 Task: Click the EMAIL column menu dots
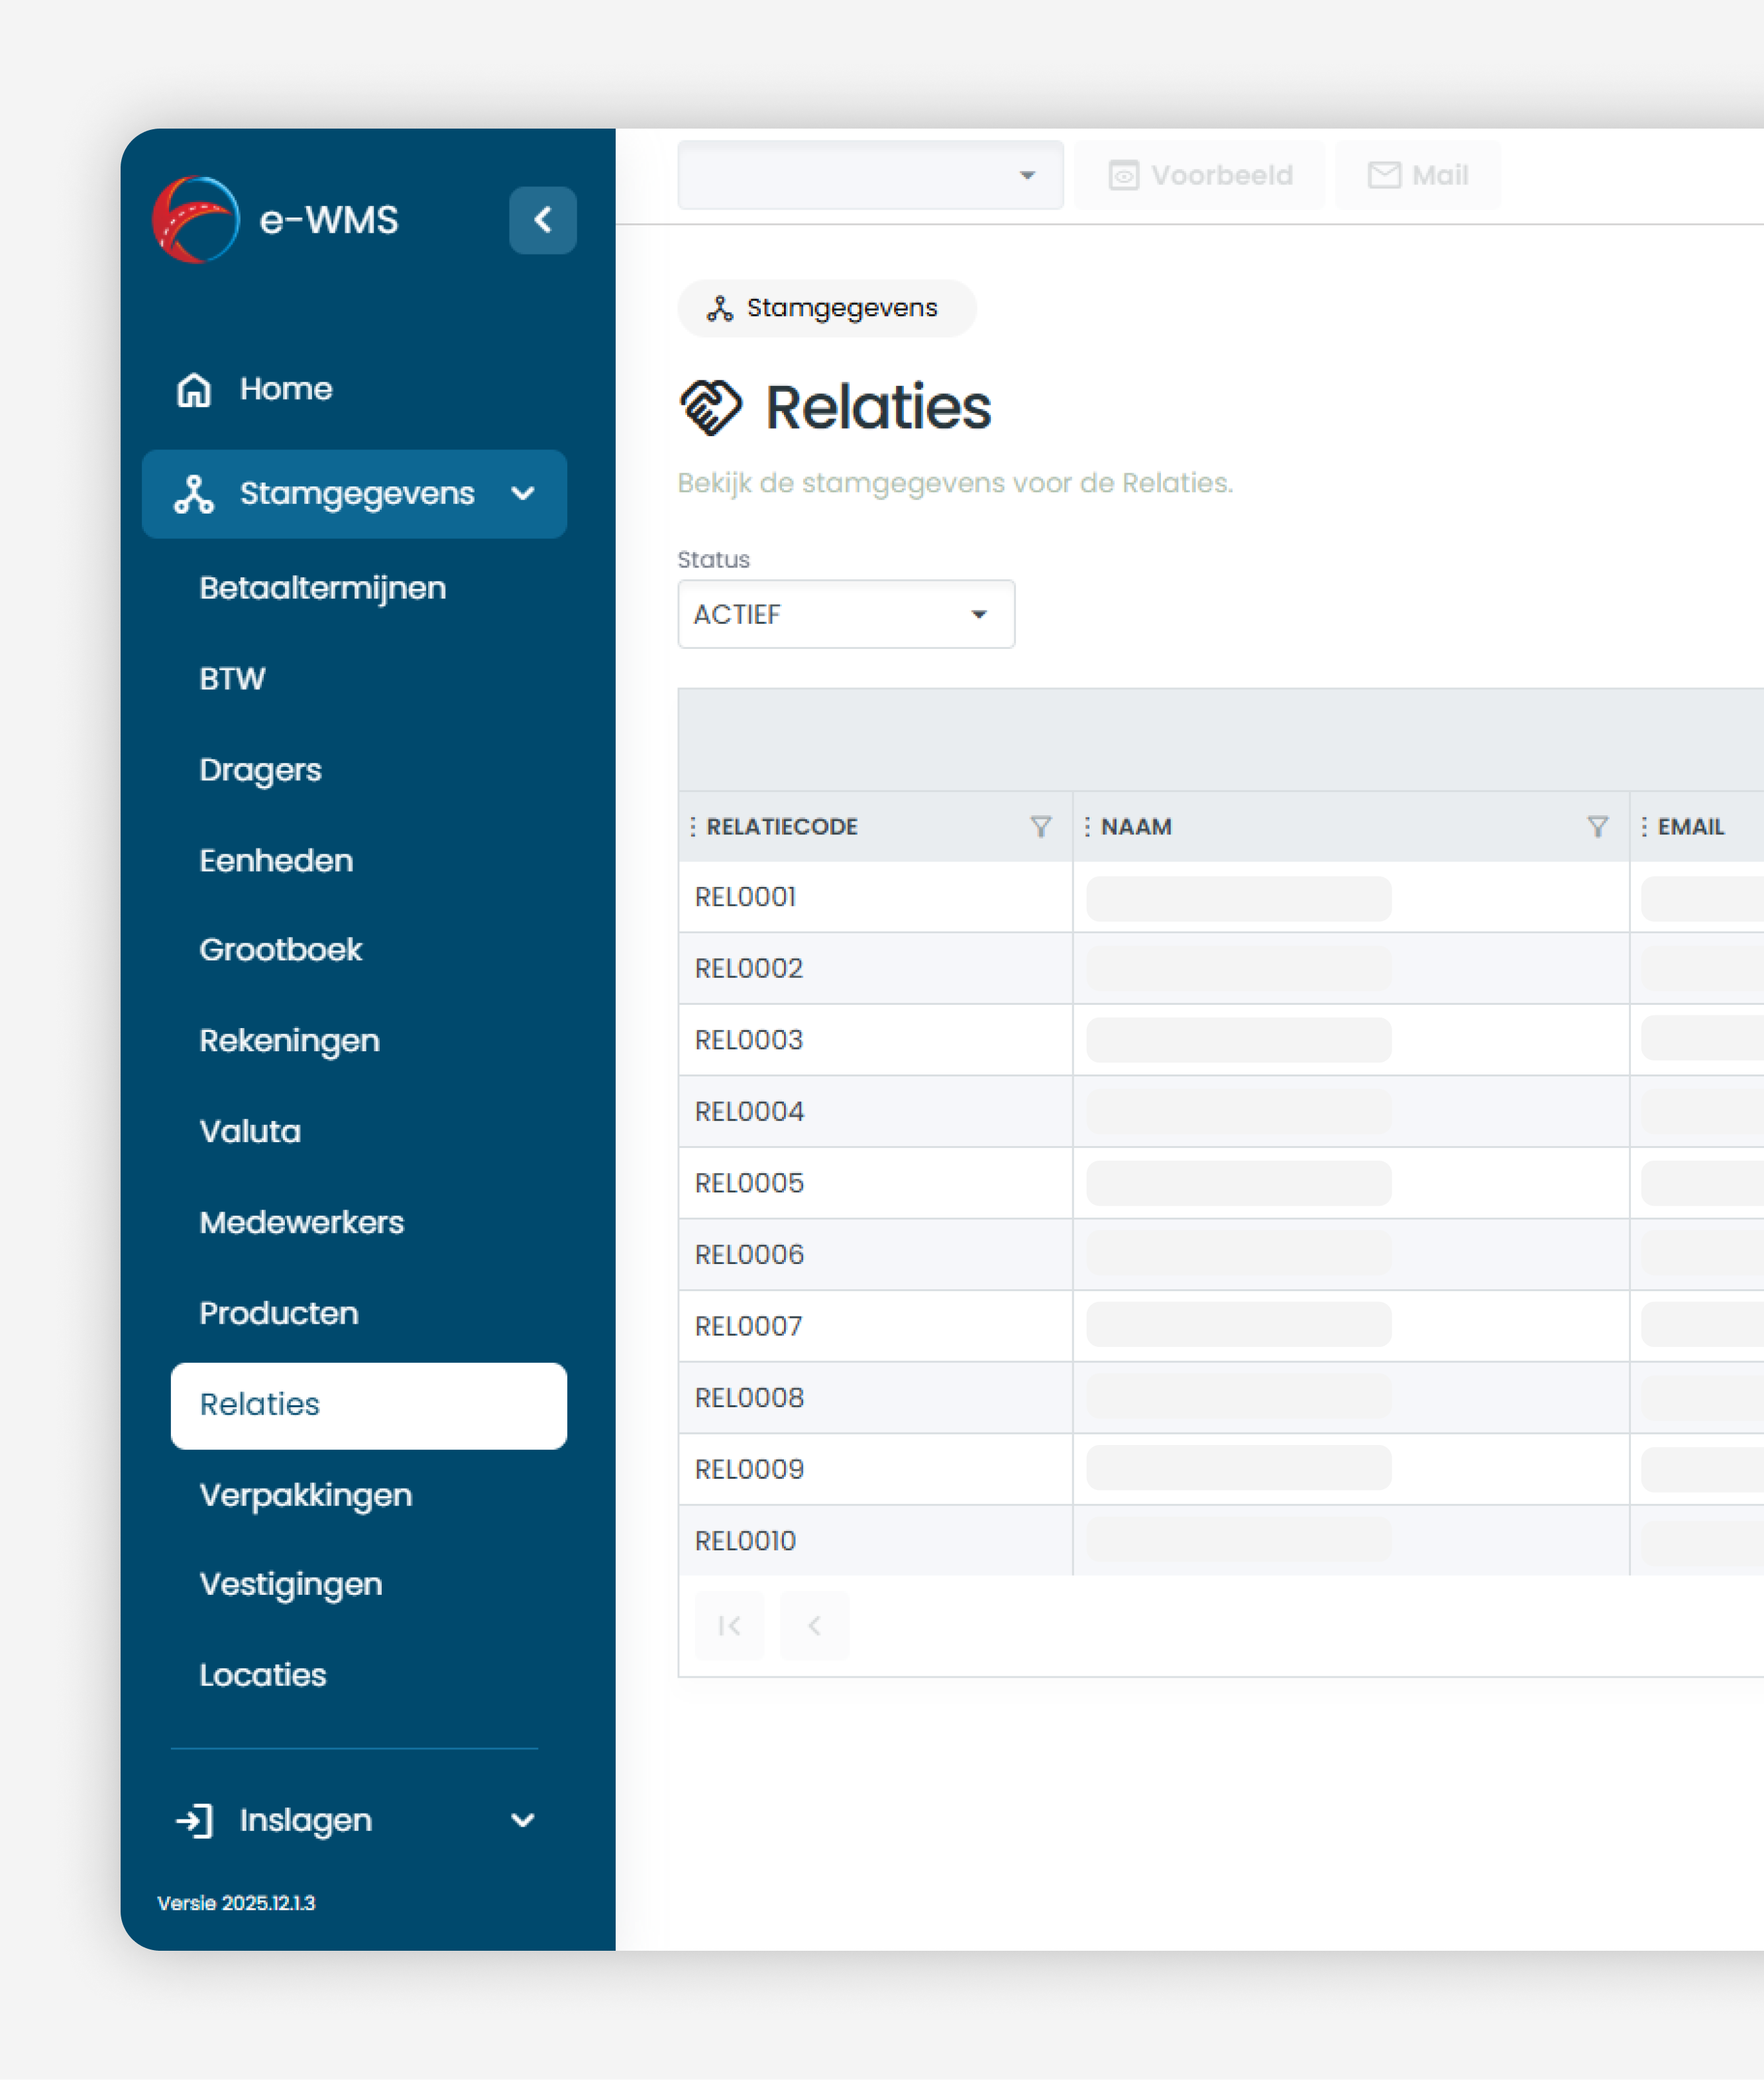pos(1644,827)
